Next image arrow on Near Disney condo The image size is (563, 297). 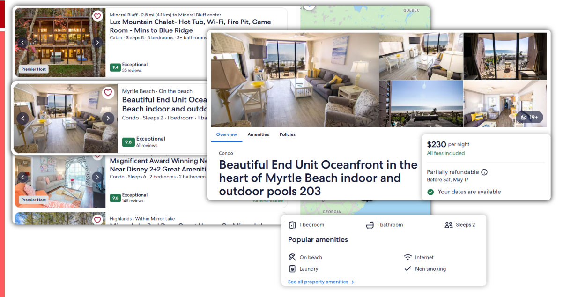point(97,177)
